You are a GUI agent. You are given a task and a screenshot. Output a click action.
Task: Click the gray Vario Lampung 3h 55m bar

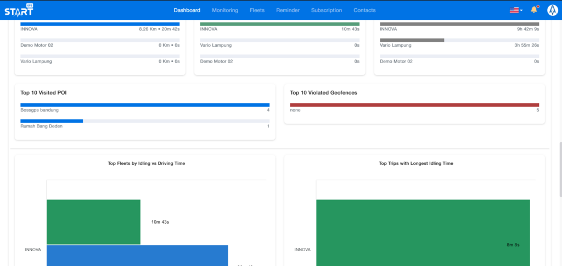pyautogui.click(x=412, y=40)
